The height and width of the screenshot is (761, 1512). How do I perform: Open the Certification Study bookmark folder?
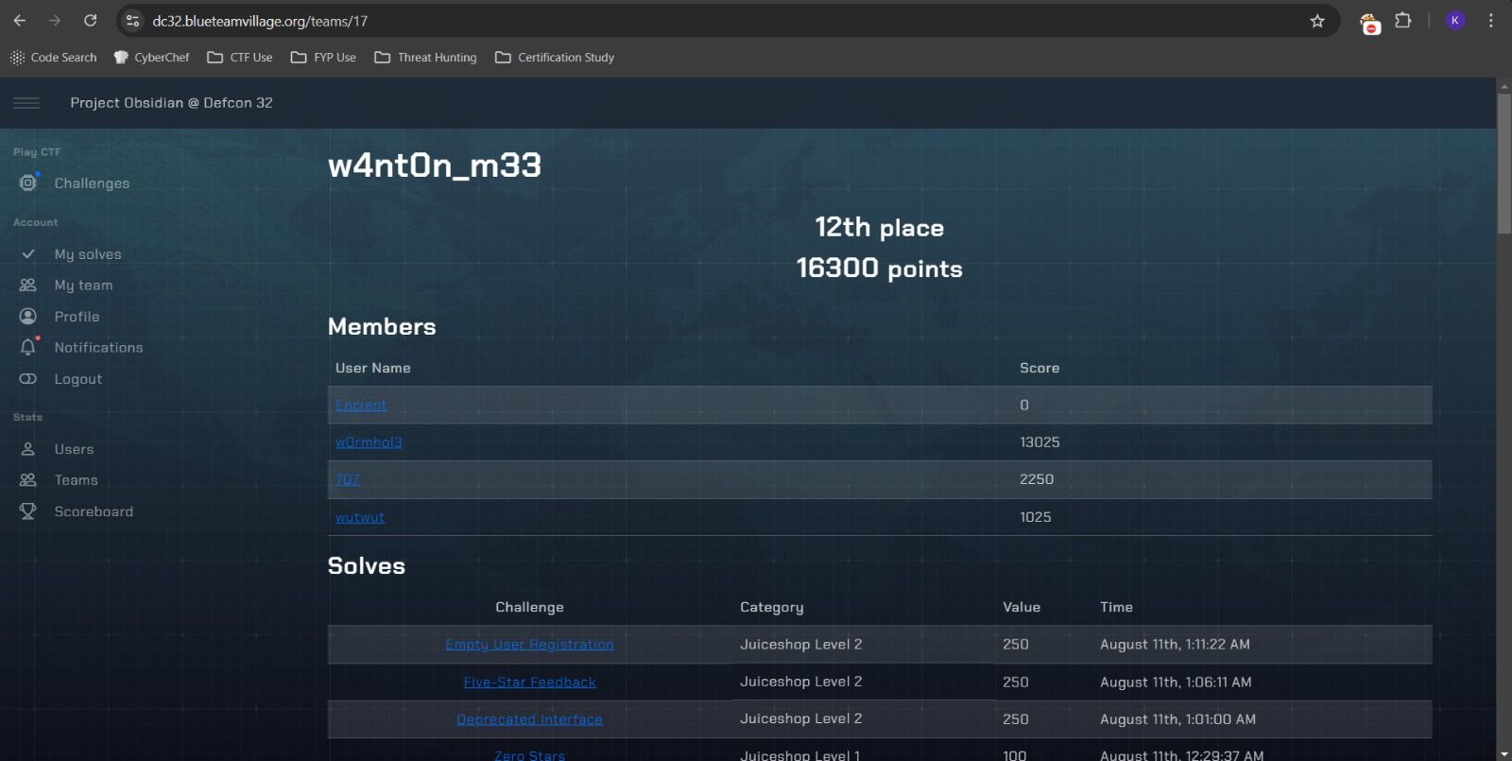tap(555, 58)
